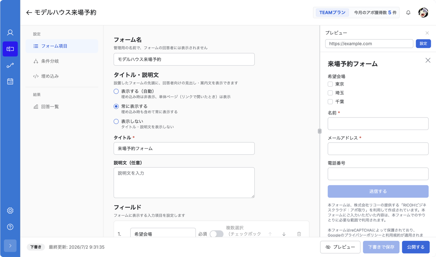Click the 電話番号 input in preview

pyautogui.click(x=378, y=174)
